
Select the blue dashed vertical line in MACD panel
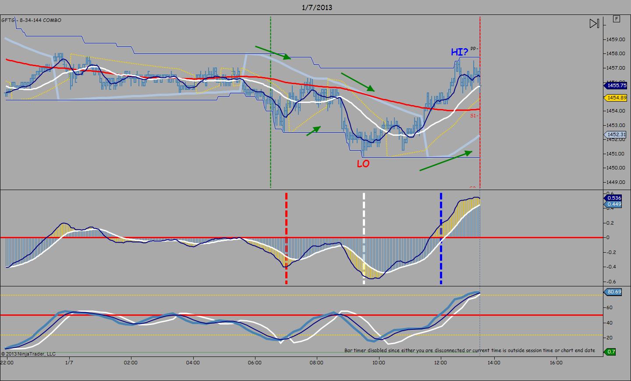pos(441,238)
